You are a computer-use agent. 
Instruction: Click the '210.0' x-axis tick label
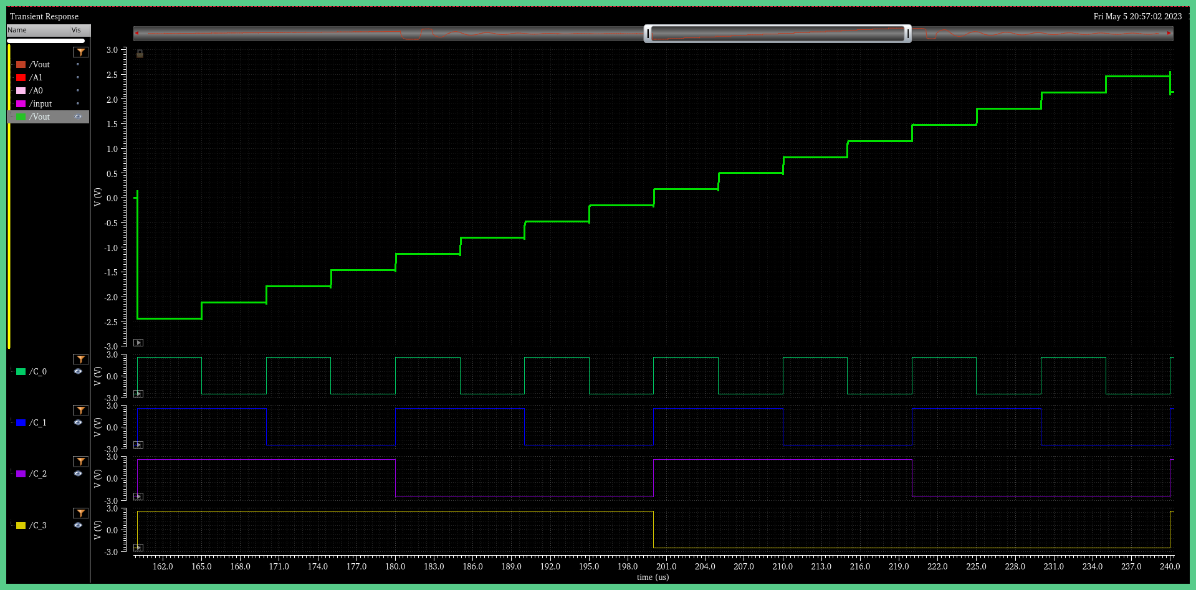point(782,566)
